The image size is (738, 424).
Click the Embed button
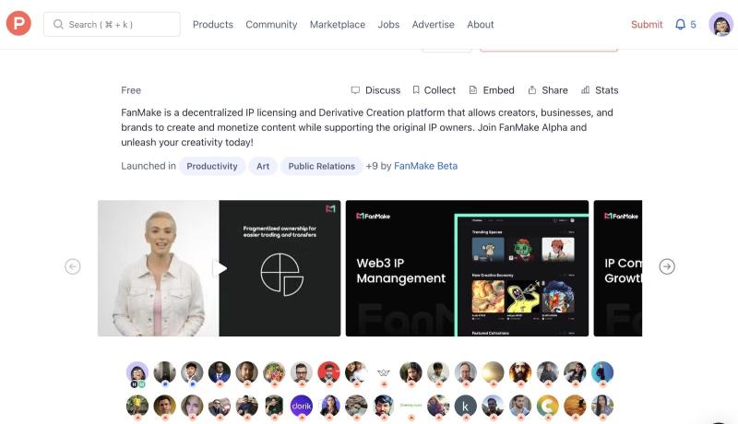492,90
